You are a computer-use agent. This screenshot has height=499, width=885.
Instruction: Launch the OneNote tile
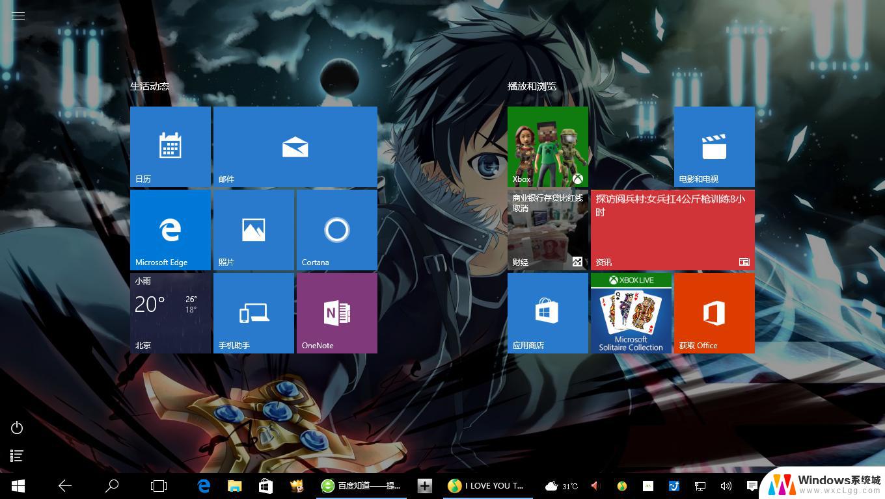(x=337, y=313)
